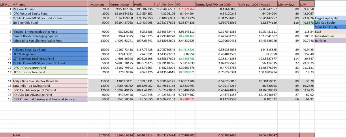Select total investment value 167000
This screenshot has height=138, width=346.
[x=99, y=135]
